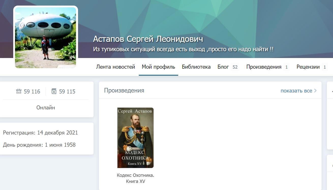Click the Онлайн status text
The image size is (333, 190).
[x=46, y=107]
